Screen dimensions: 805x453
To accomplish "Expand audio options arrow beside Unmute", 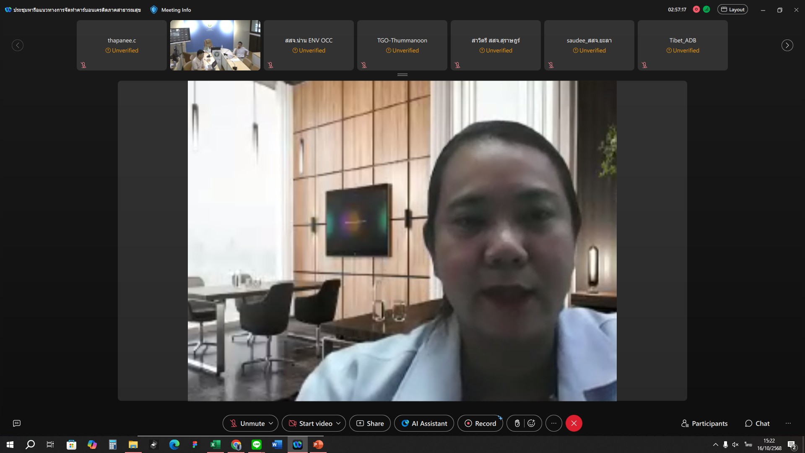I will [x=271, y=423].
